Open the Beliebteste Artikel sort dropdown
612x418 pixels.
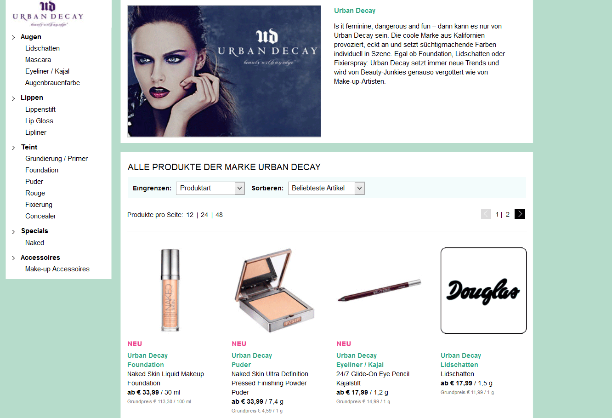click(x=326, y=188)
